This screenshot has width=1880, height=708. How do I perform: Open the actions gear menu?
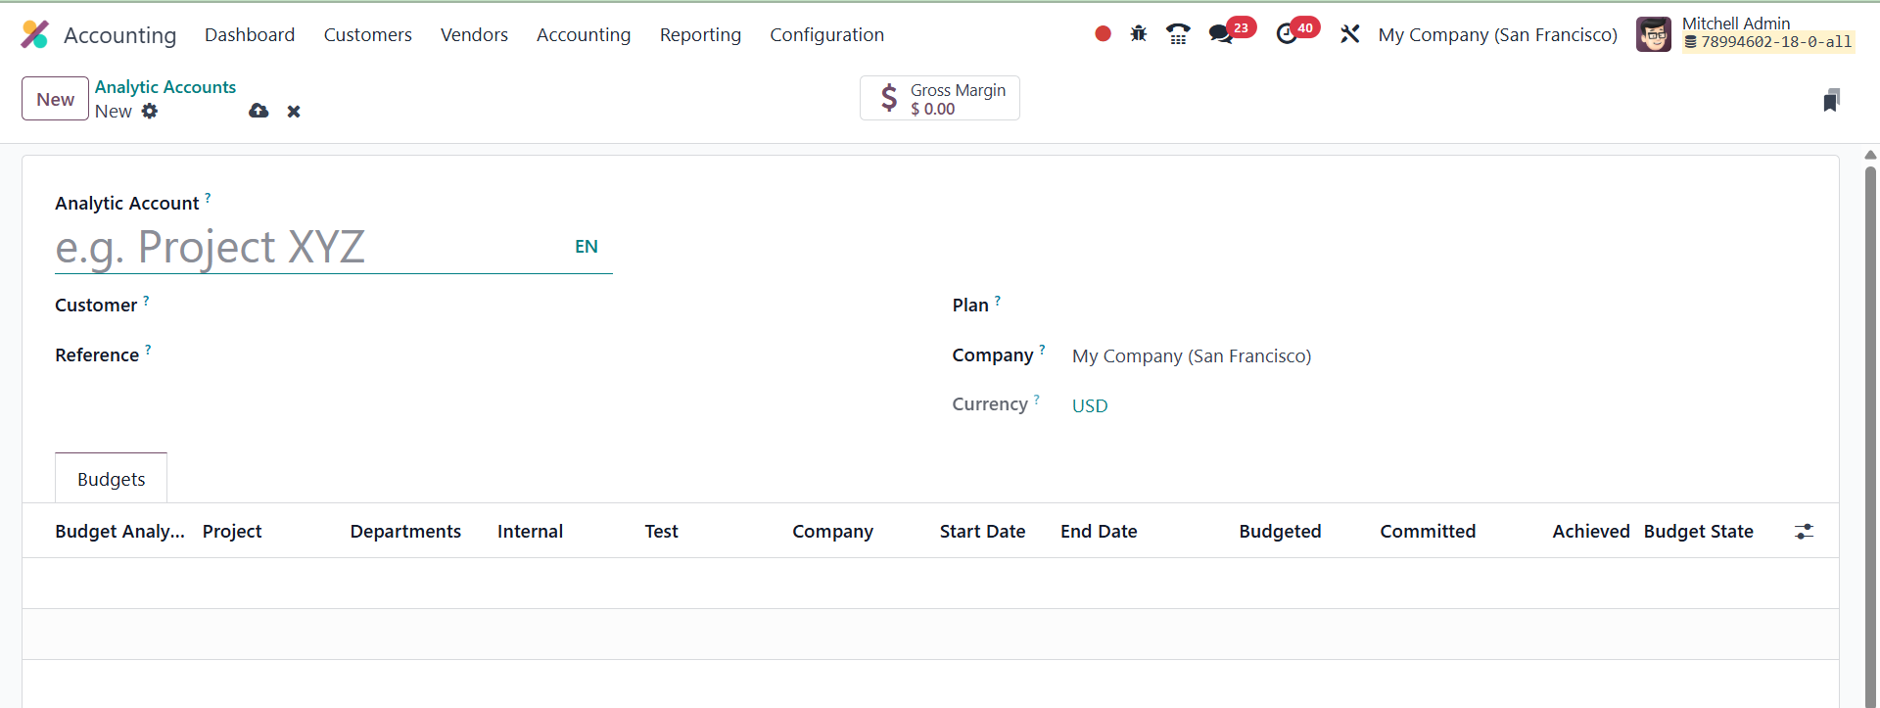click(x=150, y=112)
